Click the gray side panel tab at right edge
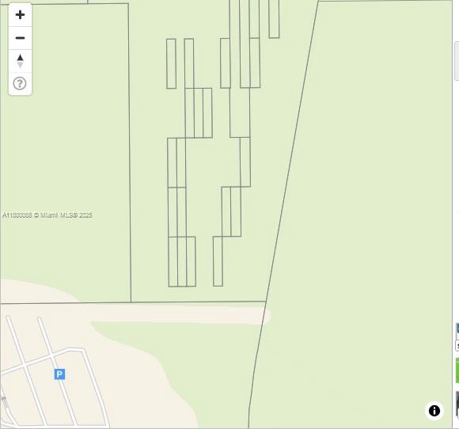This screenshot has width=459, height=429. click(x=457, y=61)
